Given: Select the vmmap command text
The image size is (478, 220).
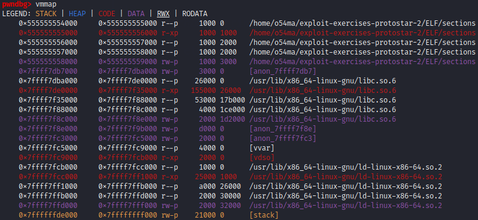Looking at the screenshot, I should point(46,4).
